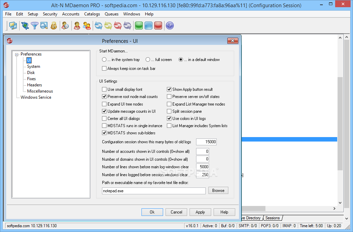
Task: Click the blue question mark help icon
Action: pyautogui.click(x=170, y=26)
